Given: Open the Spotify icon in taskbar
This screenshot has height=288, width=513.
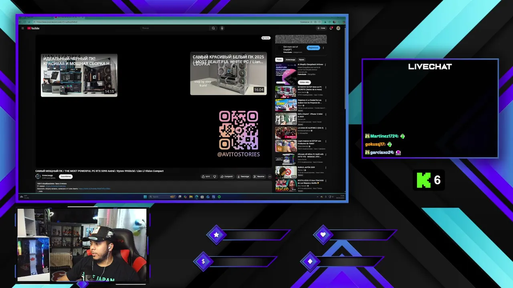Looking at the screenshot, I should point(219,197).
